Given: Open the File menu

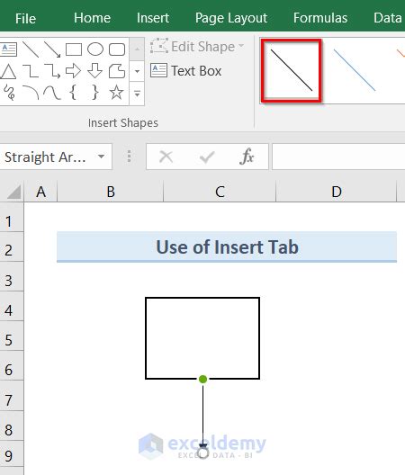Looking at the screenshot, I should 25,18.
